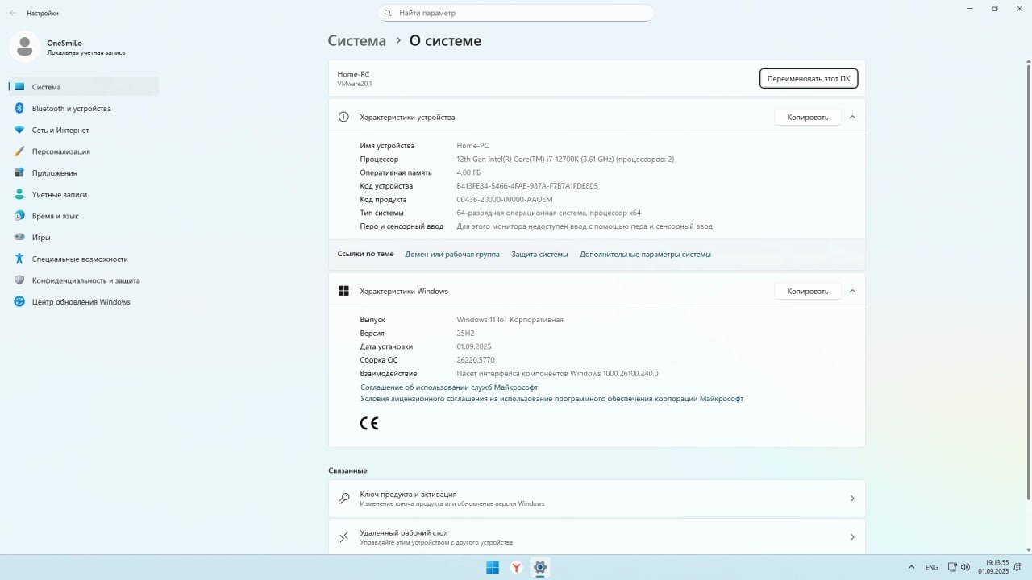
Task: Open Yandex browser from taskbar
Action: 516,567
